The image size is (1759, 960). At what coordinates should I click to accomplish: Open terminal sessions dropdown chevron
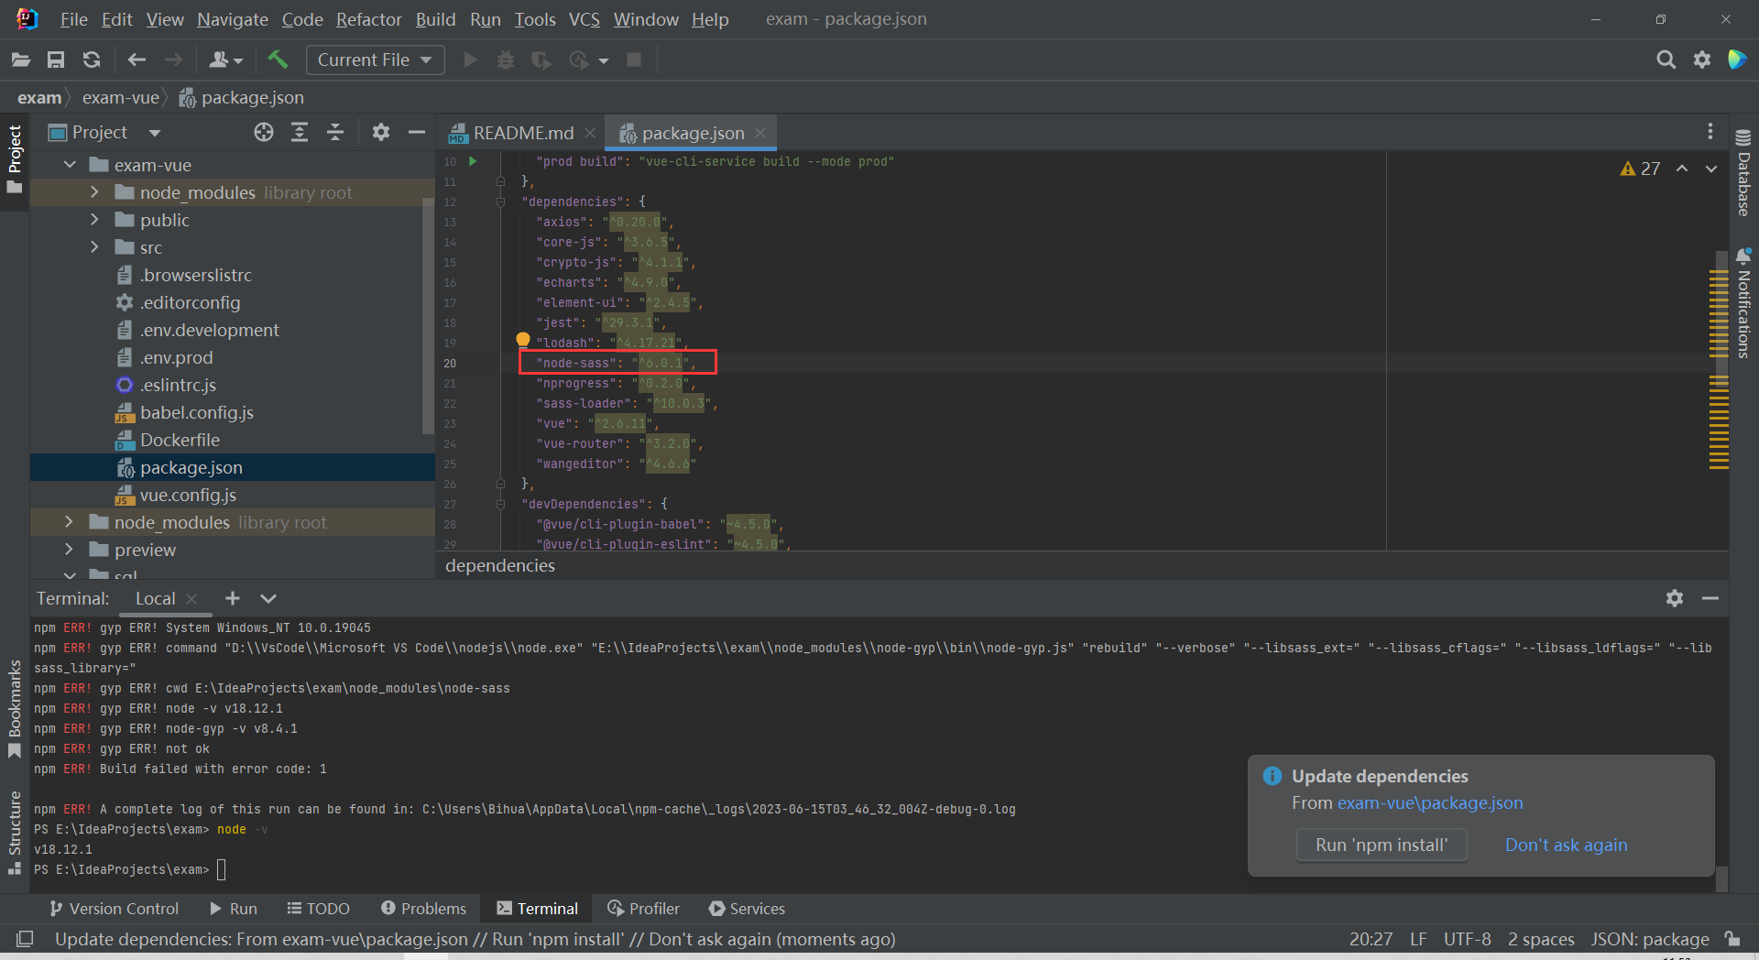(268, 598)
